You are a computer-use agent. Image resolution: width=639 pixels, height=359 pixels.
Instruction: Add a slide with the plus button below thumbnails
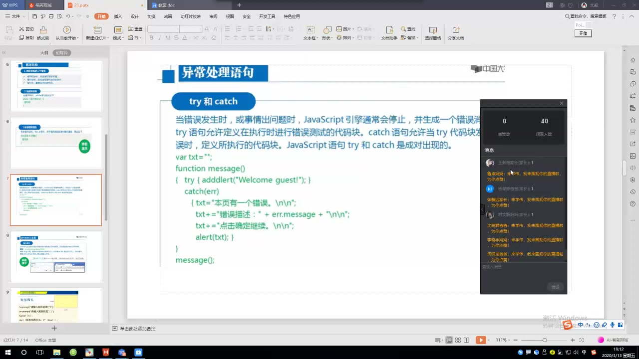click(54, 328)
